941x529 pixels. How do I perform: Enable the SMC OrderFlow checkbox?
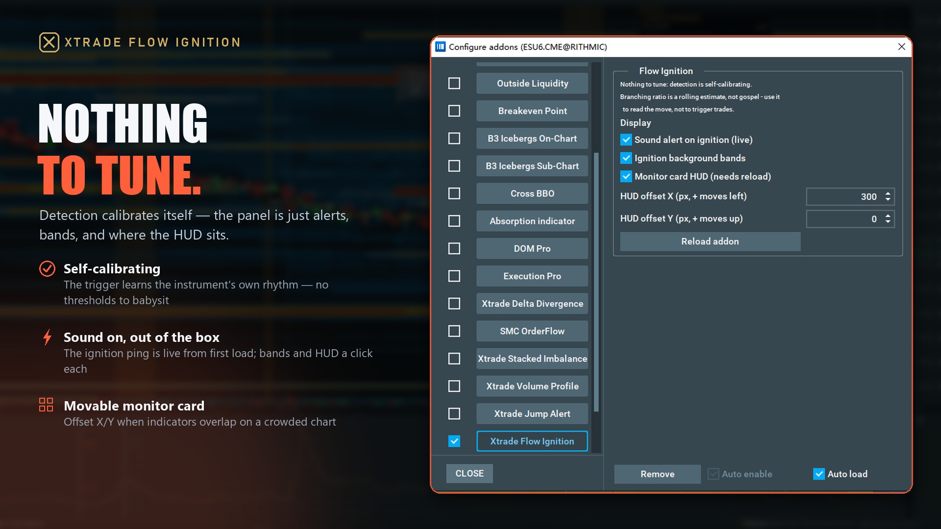pos(454,331)
